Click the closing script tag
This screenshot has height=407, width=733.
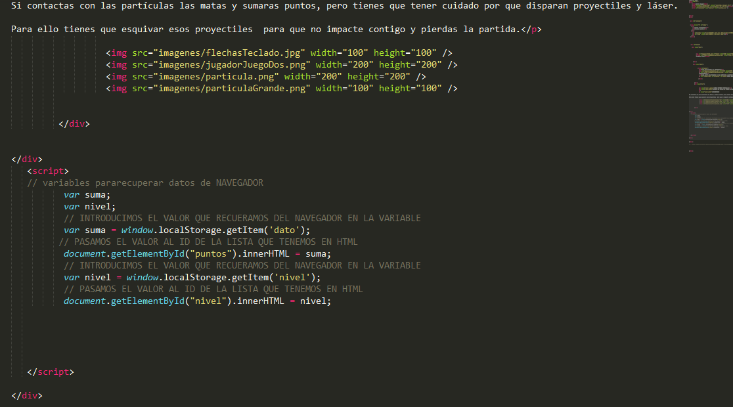click(51, 372)
